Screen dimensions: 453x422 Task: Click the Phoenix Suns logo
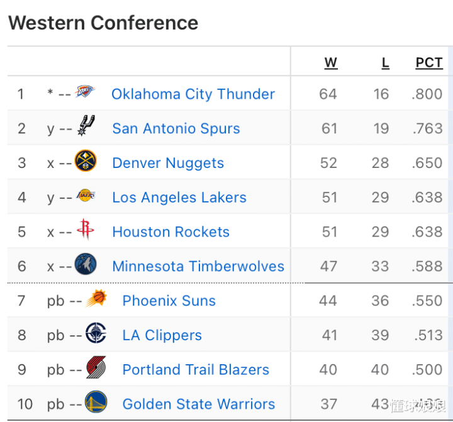[96, 299]
